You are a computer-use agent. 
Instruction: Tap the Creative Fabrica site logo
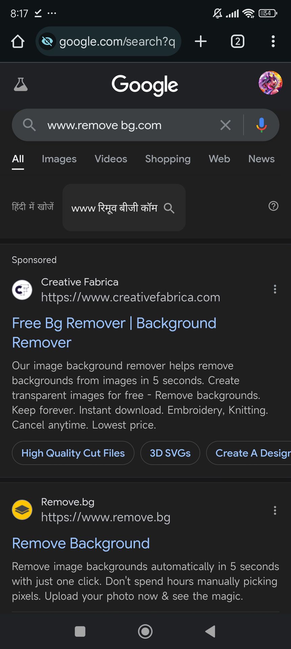point(22,290)
